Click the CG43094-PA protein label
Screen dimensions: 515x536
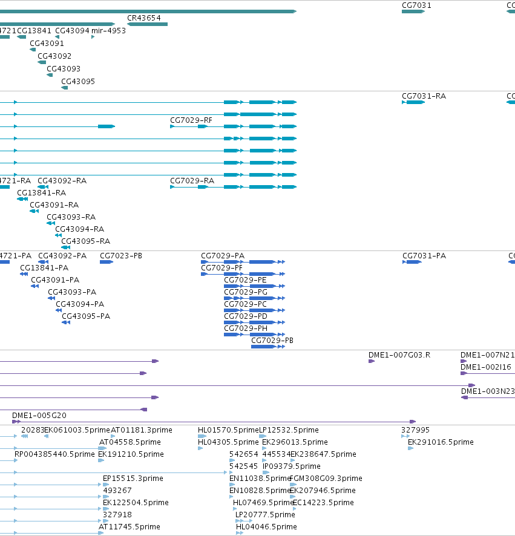click(x=80, y=304)
